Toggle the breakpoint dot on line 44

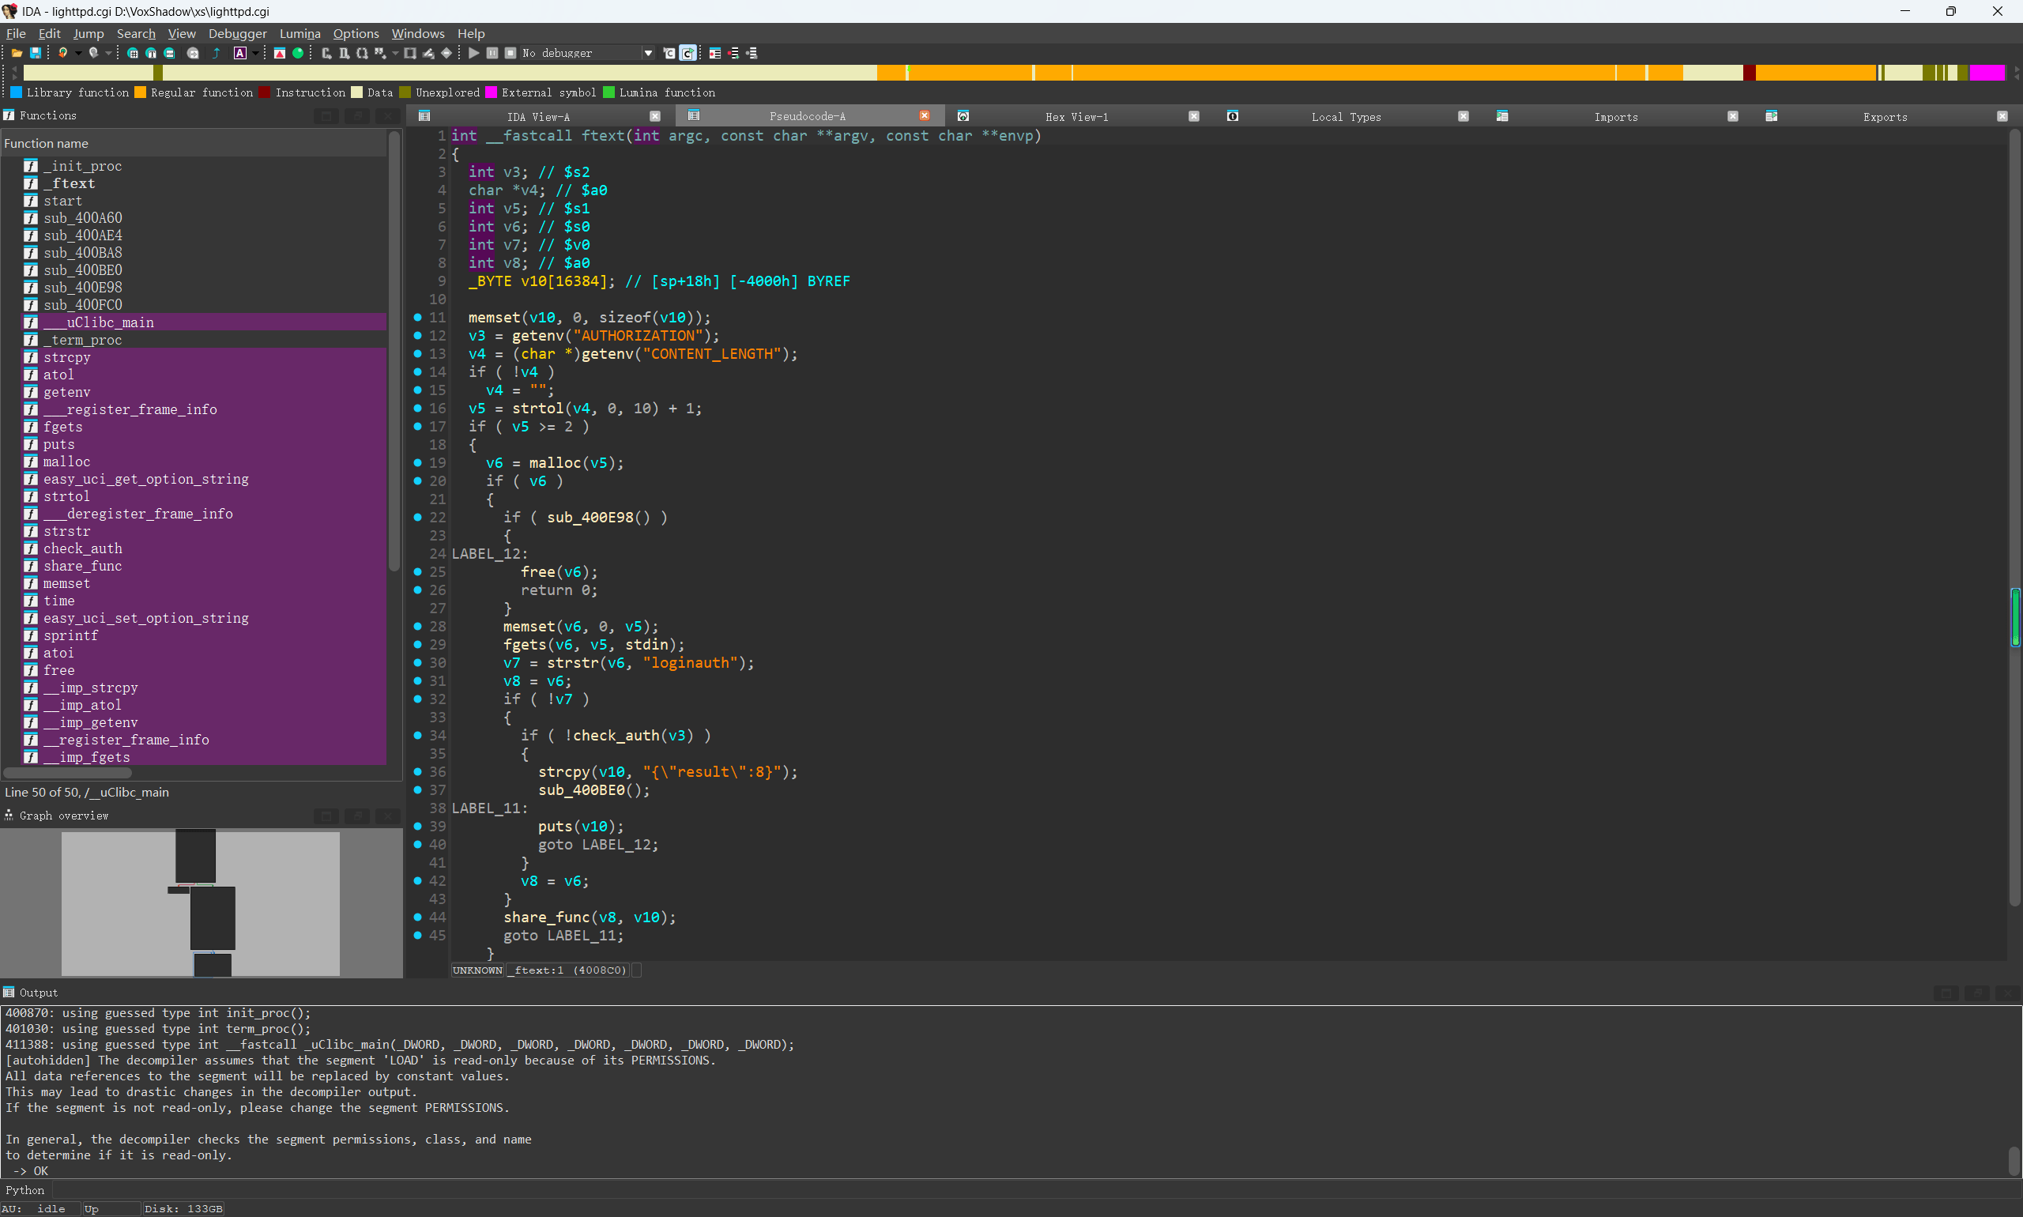click(417, 917)
